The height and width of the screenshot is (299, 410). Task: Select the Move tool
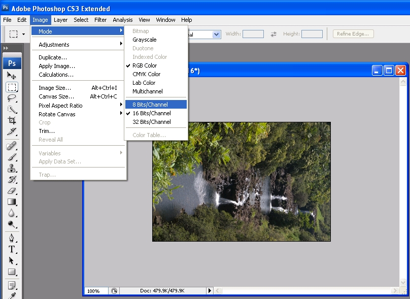point(12,76)
